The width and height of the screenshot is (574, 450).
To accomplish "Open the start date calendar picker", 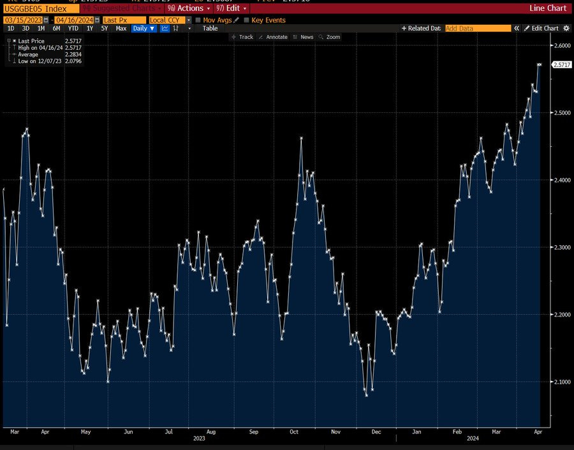I will tap(46, 20).
